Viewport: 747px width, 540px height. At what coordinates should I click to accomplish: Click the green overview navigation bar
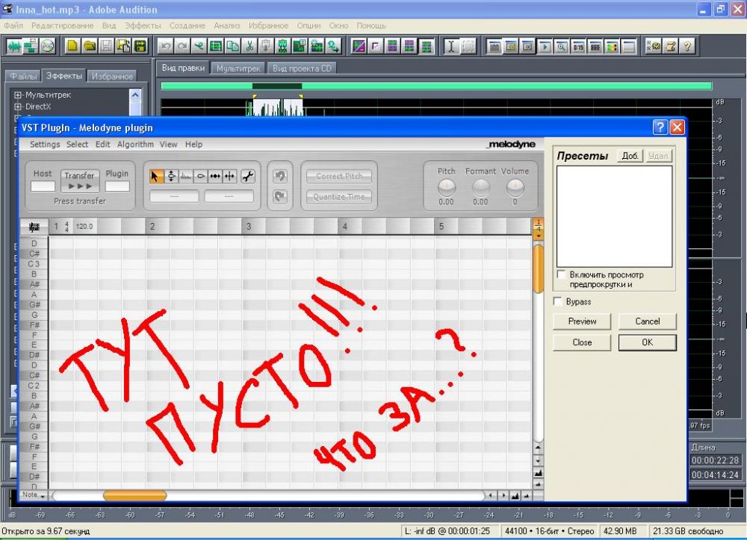436,86
